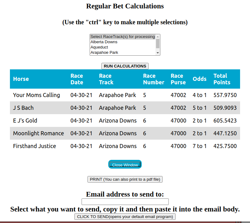
Task: Click the Regular Bet Calculations heading
Action: point(125,6)
